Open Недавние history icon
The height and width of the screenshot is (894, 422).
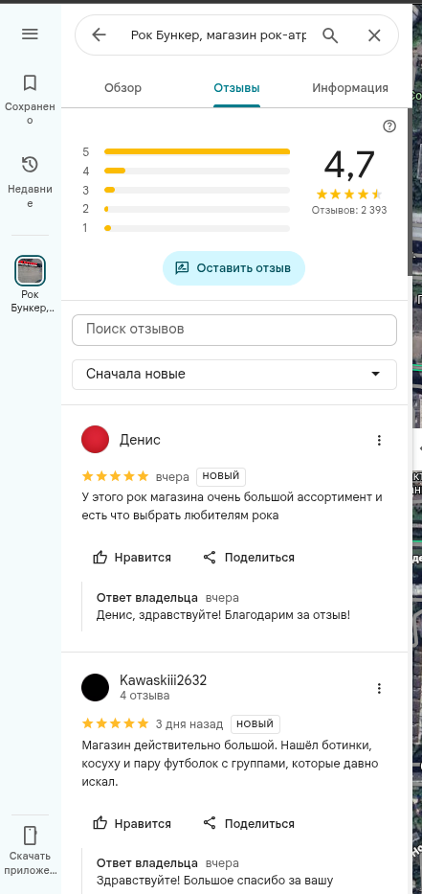pos(30,165)
